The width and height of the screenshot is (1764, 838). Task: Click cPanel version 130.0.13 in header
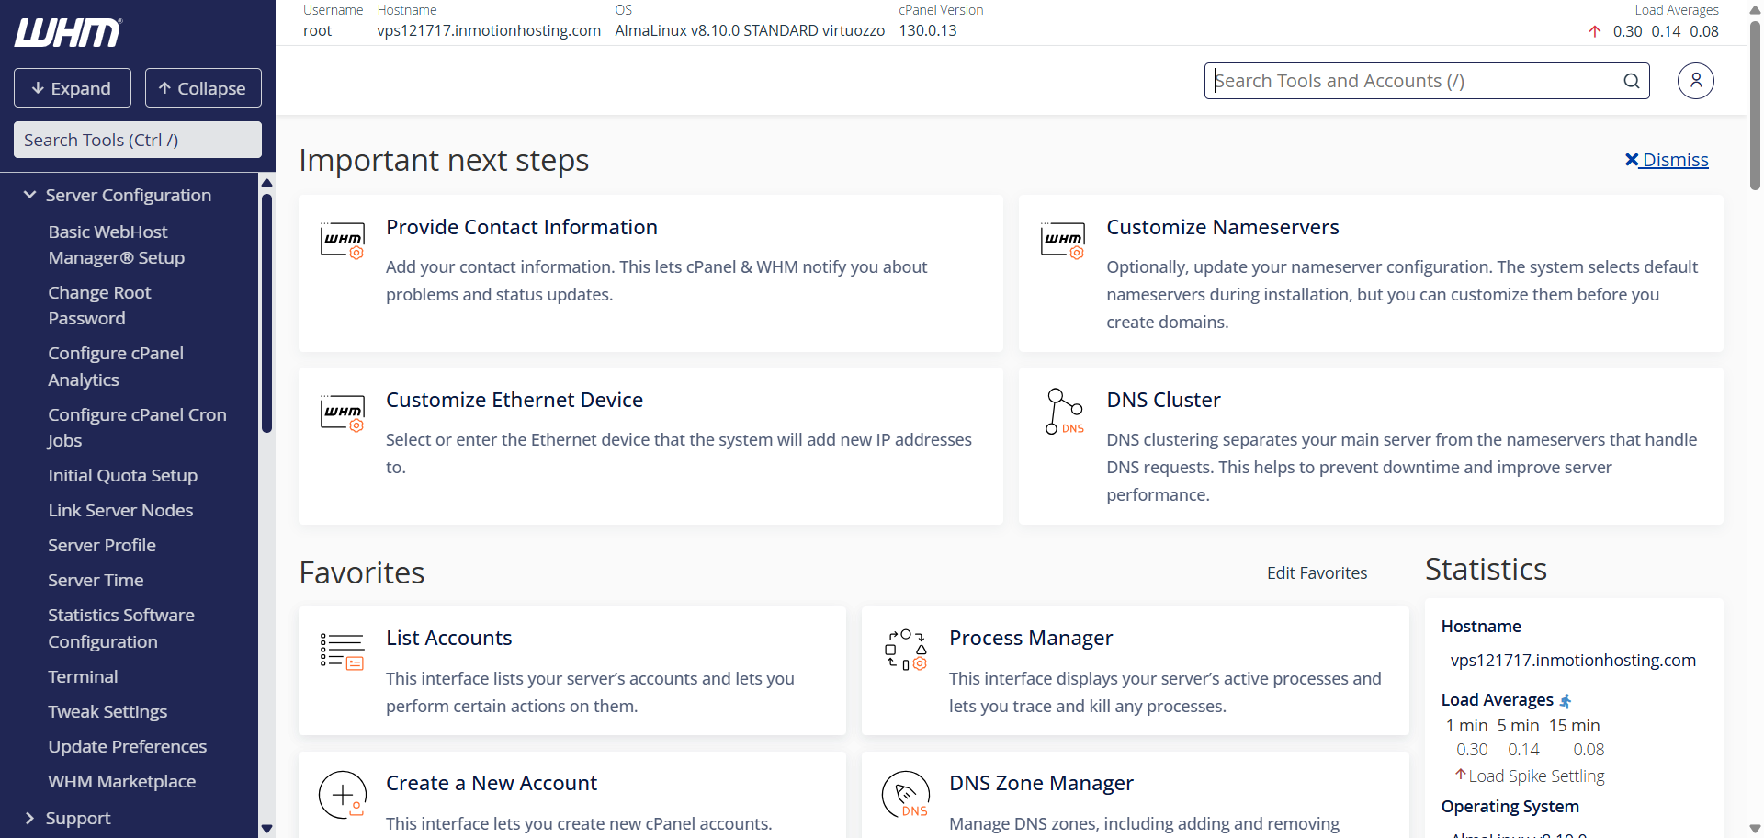pyautogui.click(x=928, y=30)
